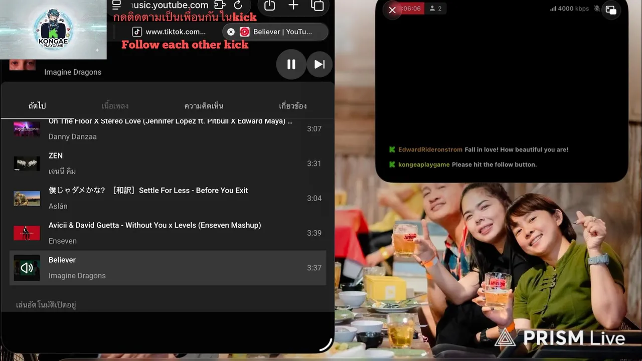Skip to the next track
Image resolution: width=642 pixels, height=361 pixels.
(319, 64)
